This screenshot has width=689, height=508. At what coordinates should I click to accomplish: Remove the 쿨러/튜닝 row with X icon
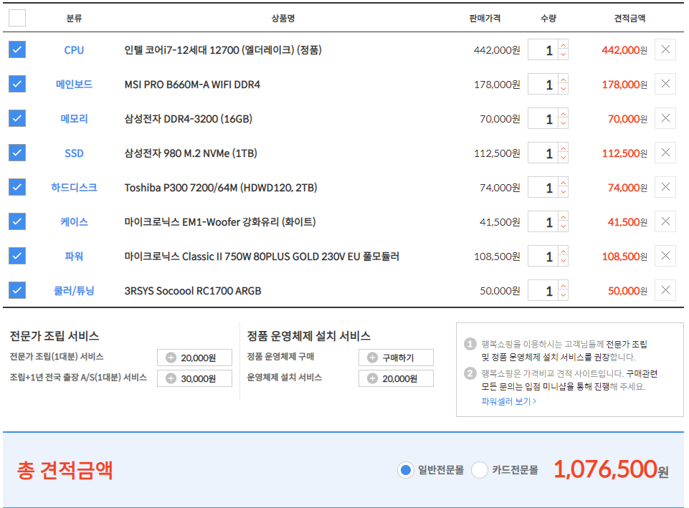[665, 290]
